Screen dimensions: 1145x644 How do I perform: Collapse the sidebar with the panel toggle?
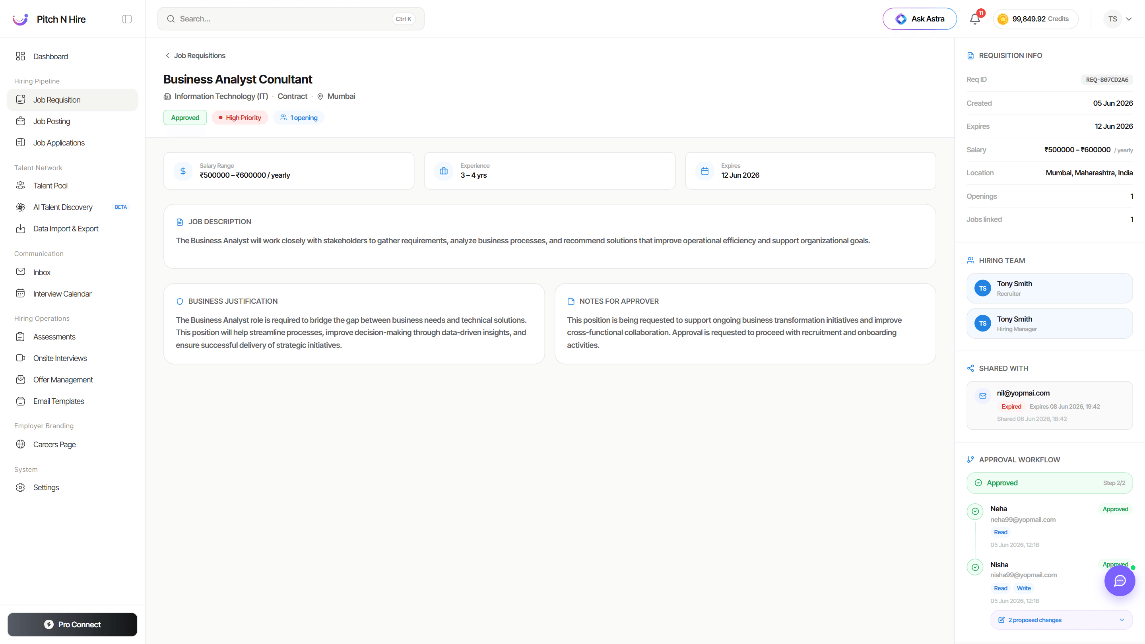click(127, 19)
